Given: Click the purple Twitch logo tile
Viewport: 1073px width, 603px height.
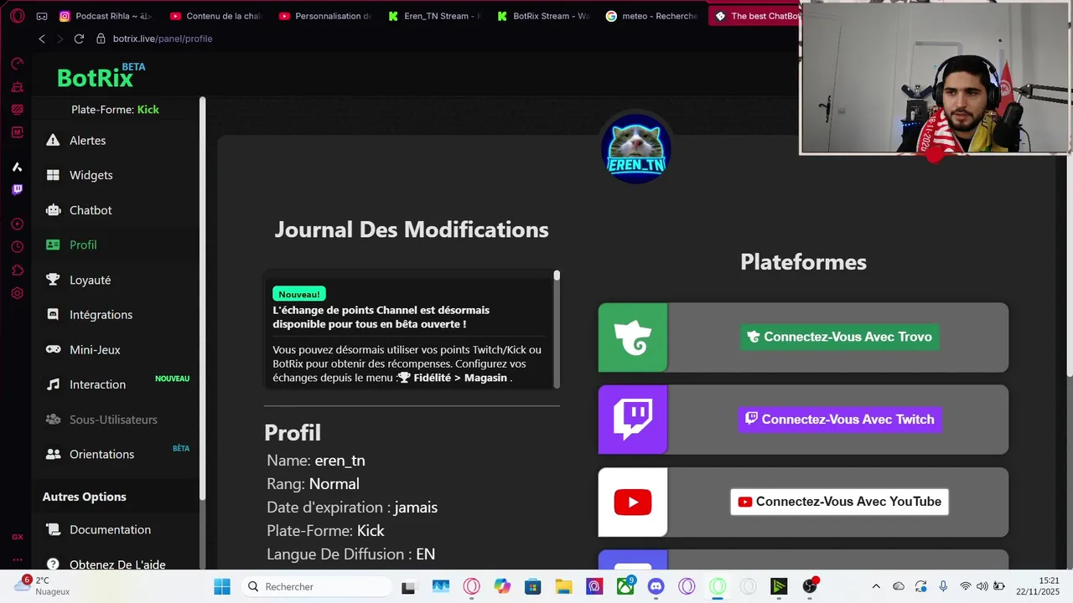Looking at the screenshot, I should (633, 419).
